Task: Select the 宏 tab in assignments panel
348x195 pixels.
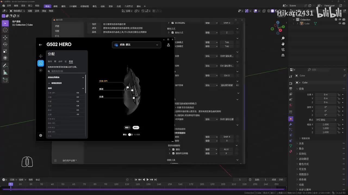Action: 66,61
